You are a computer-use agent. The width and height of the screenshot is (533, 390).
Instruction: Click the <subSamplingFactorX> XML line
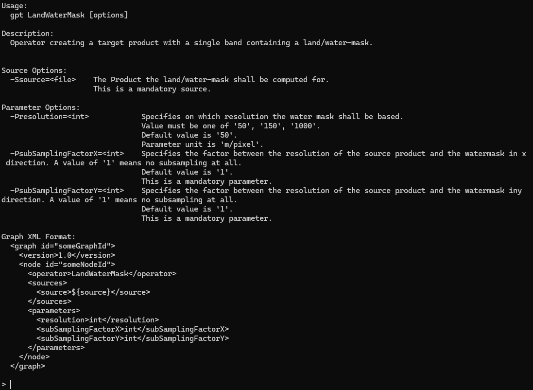coord(133,329)
